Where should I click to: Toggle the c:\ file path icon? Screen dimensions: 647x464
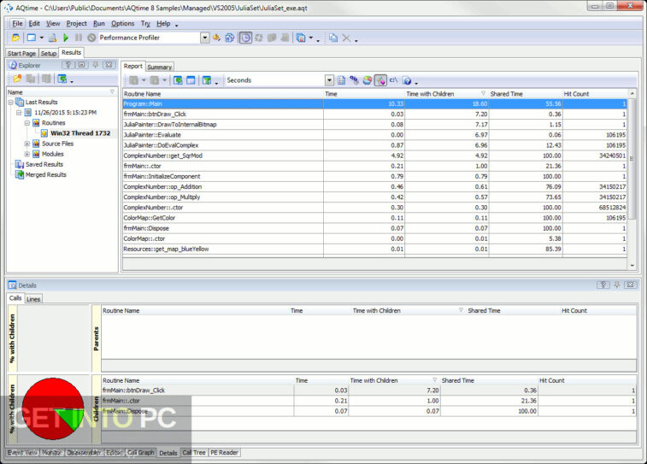[x=394, y=80]
